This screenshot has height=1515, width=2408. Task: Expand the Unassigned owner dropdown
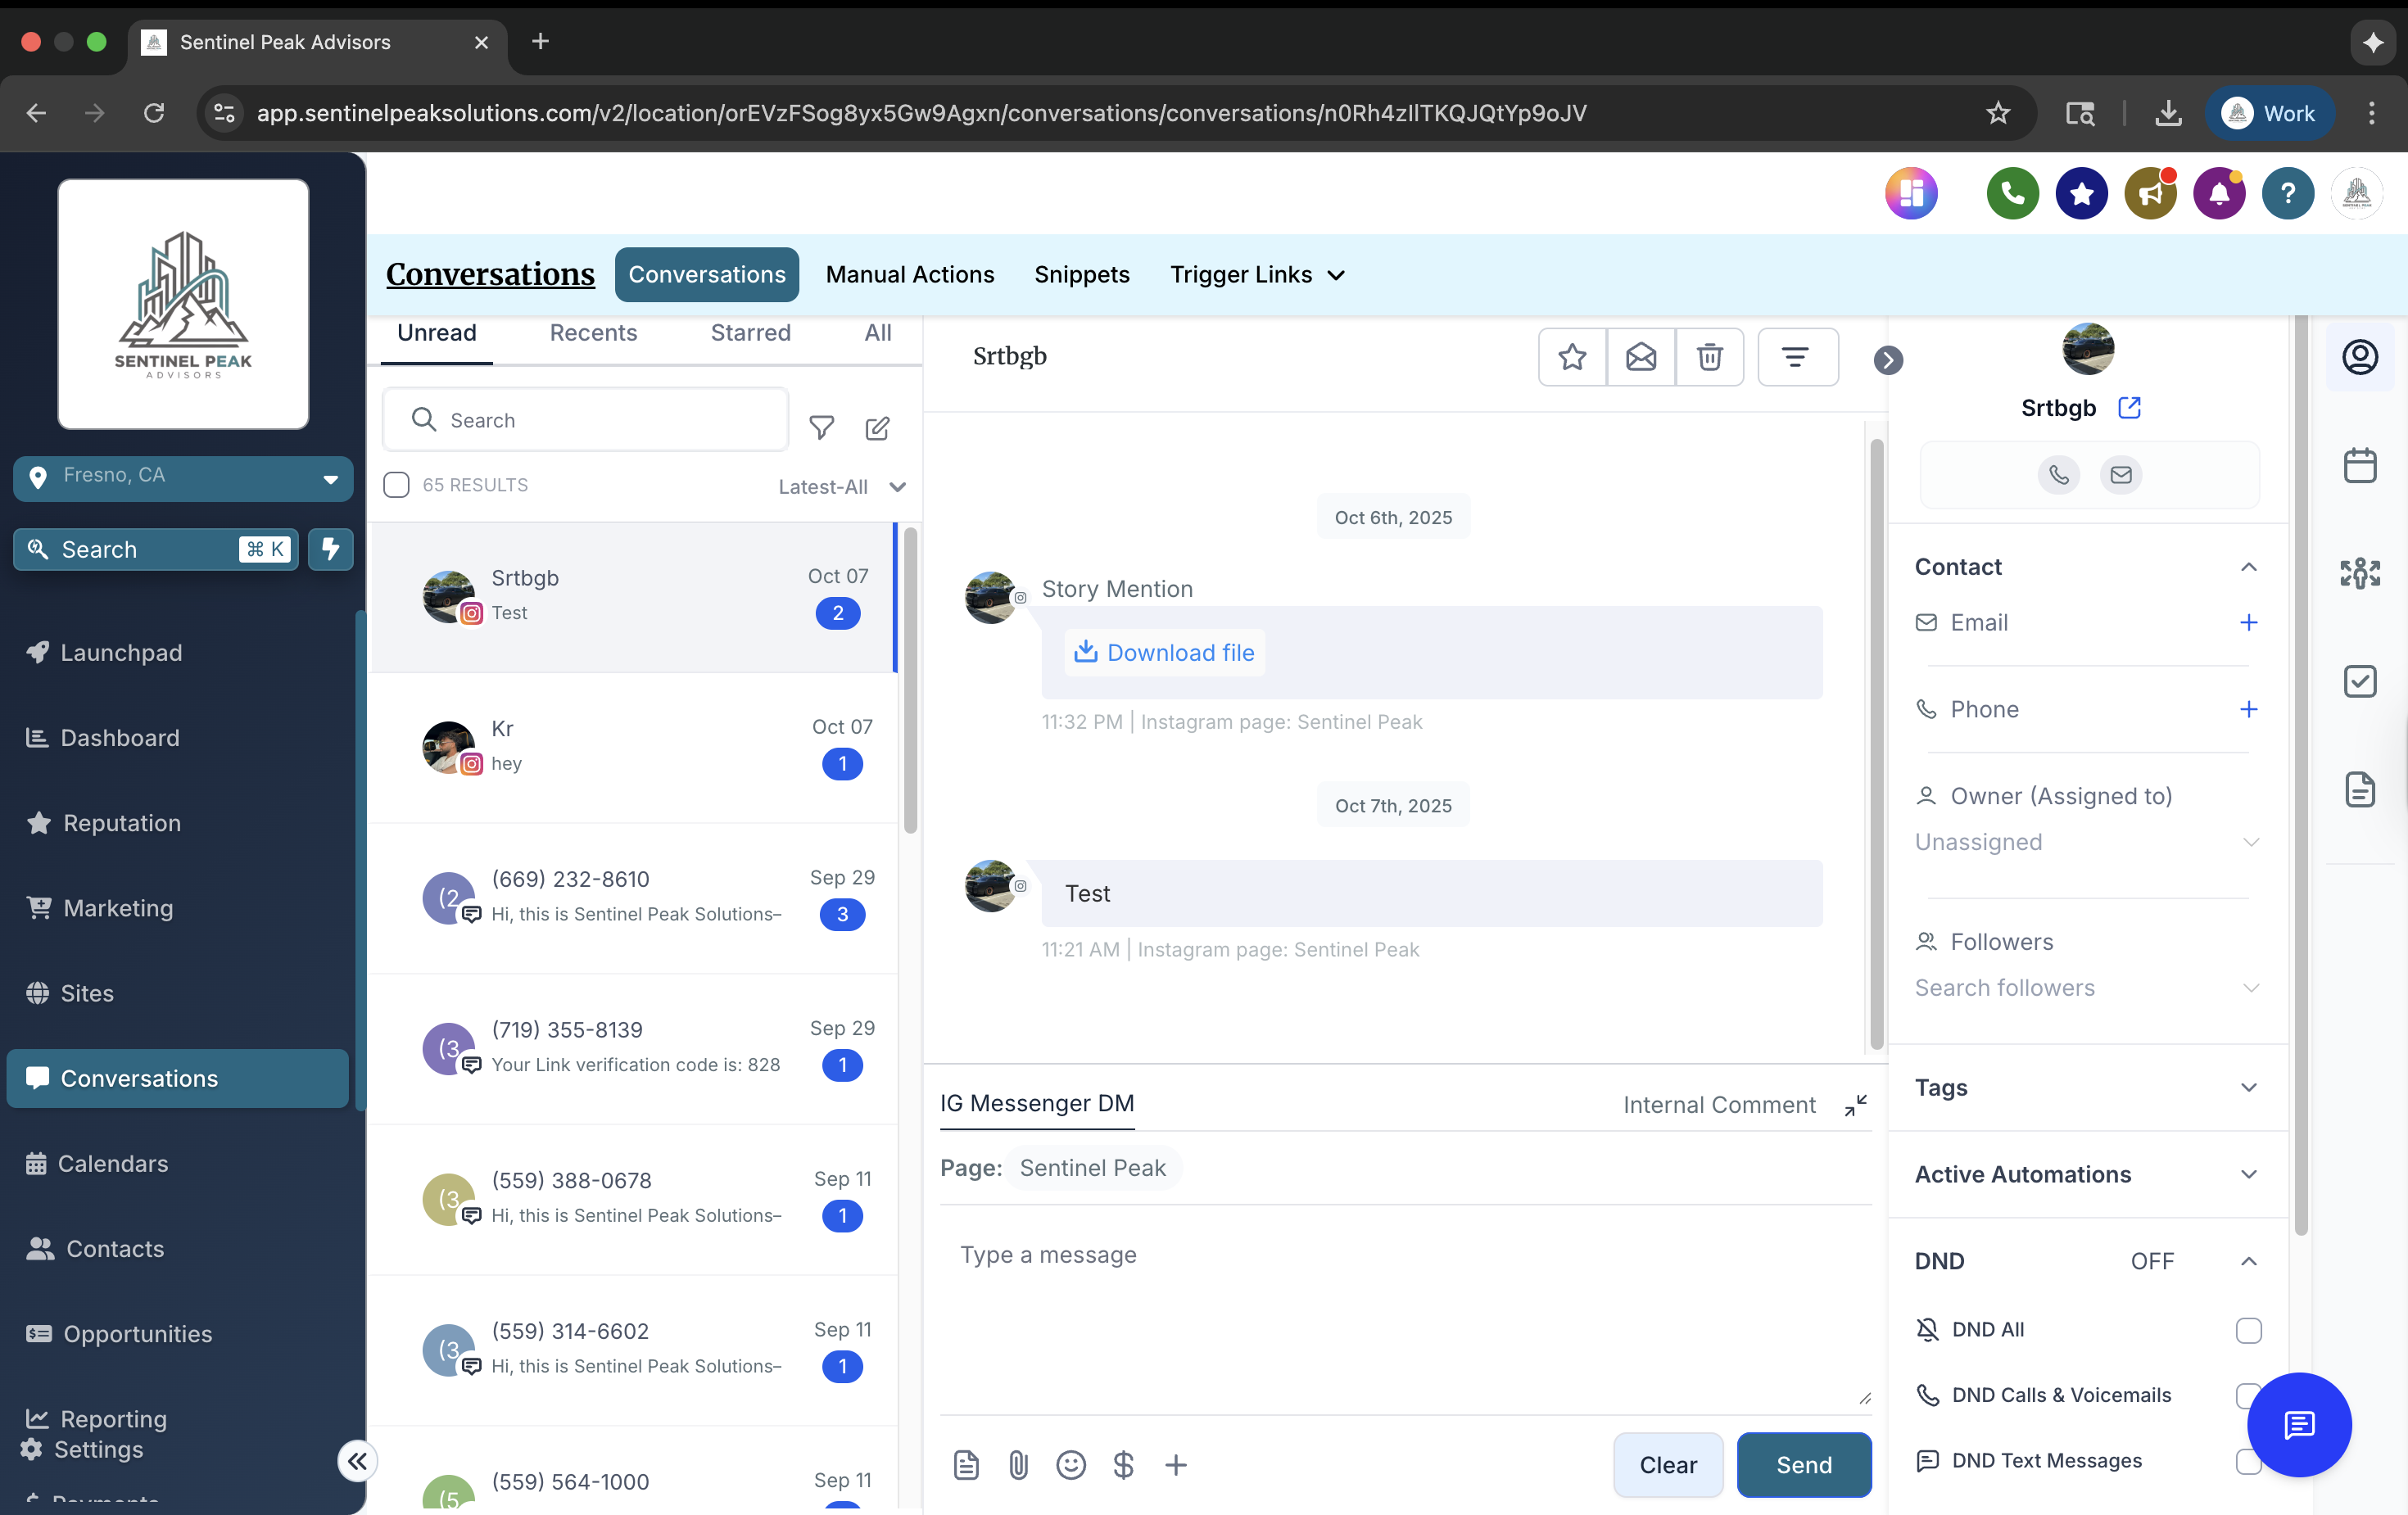2250,843
